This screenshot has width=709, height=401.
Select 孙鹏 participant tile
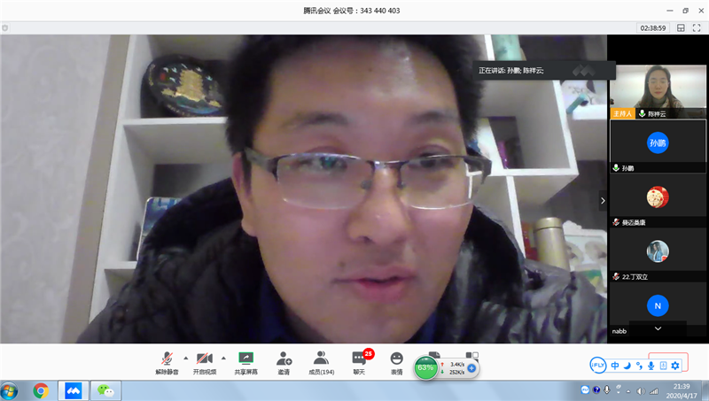(658, 143)
